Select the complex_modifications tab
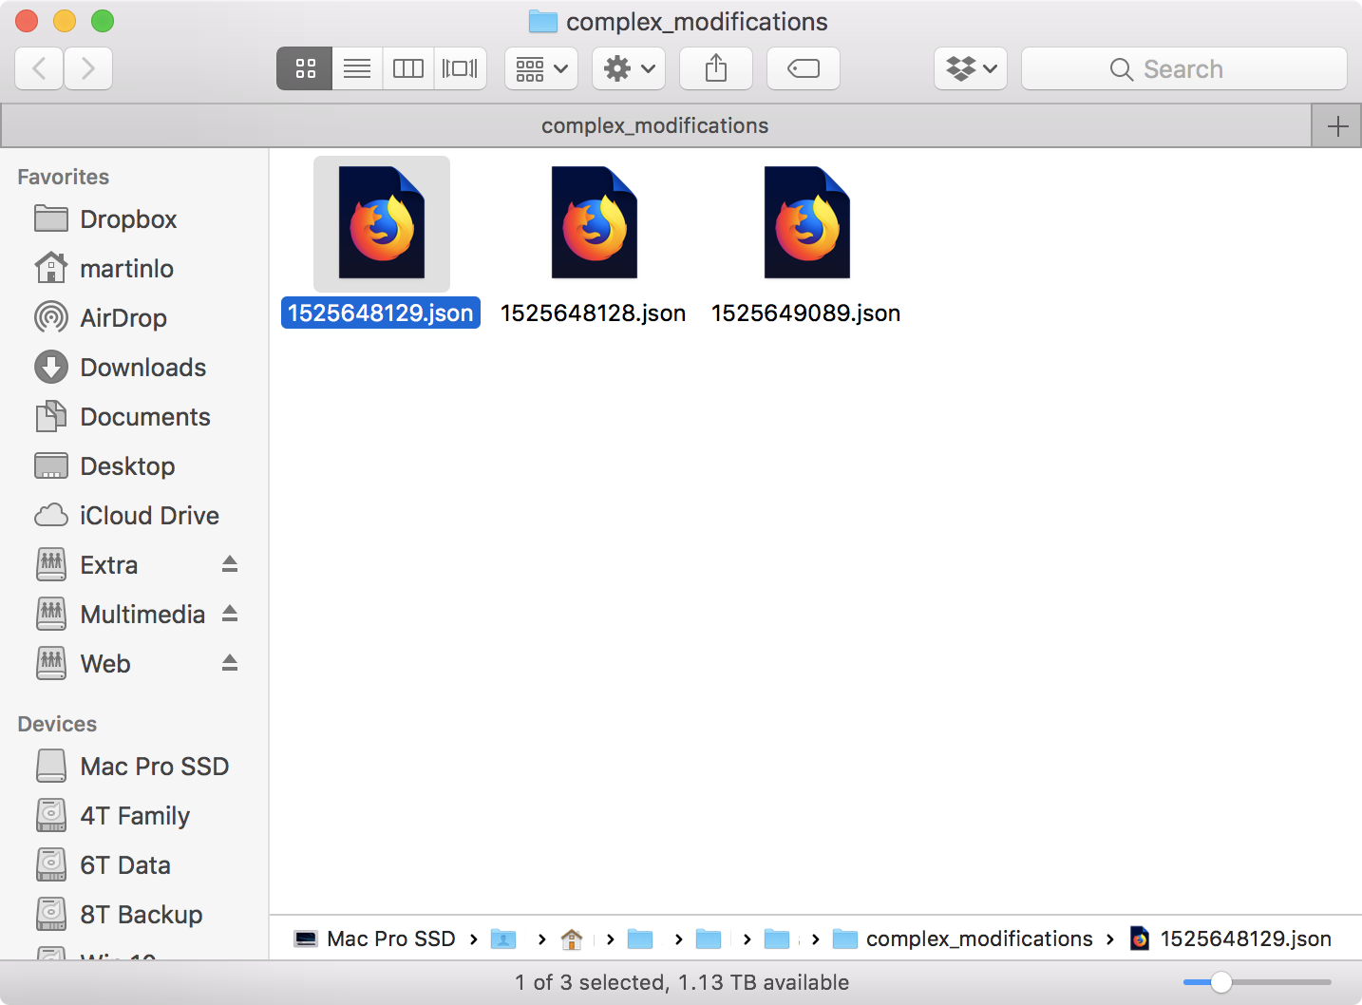The width and height of the screenshot is (1362, 1005). tap(655, 125)
